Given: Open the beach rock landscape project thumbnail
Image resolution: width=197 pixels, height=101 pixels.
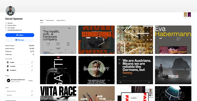Looking at the screenshot, I should pyautogui.click(x=173, y=70).
